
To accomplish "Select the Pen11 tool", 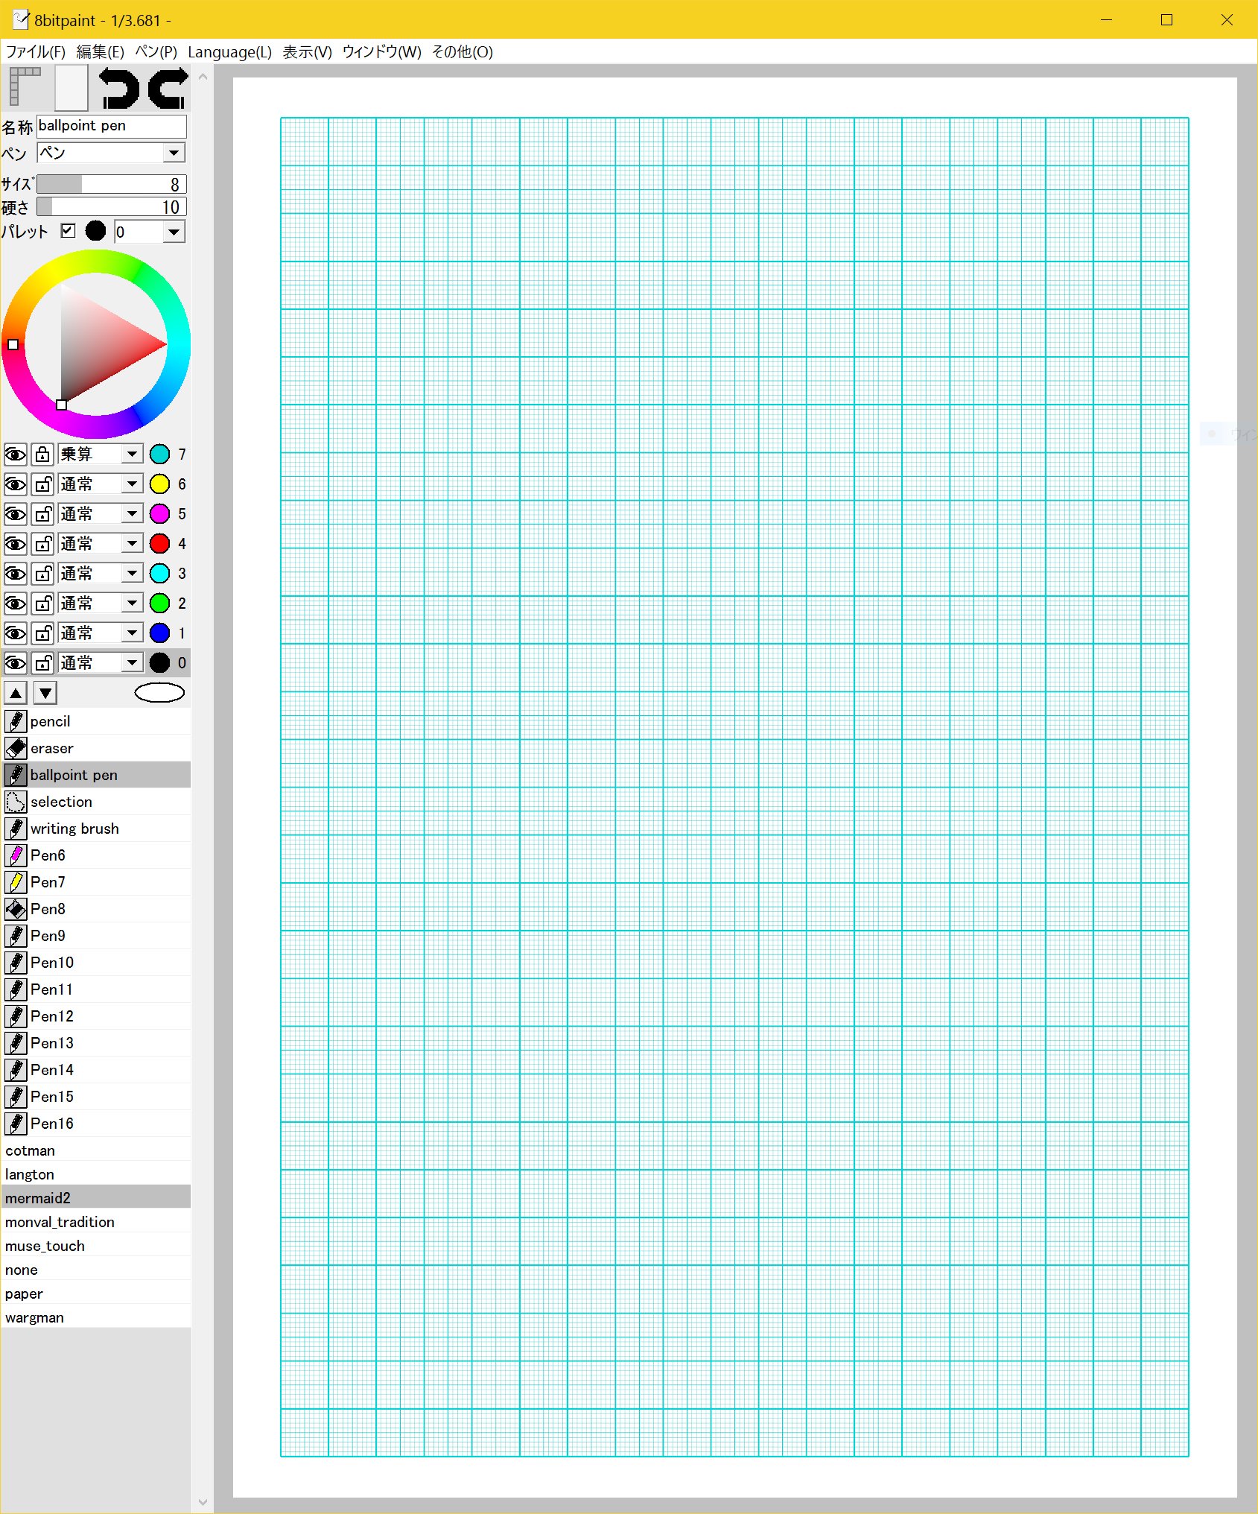I will pos(95,989).
